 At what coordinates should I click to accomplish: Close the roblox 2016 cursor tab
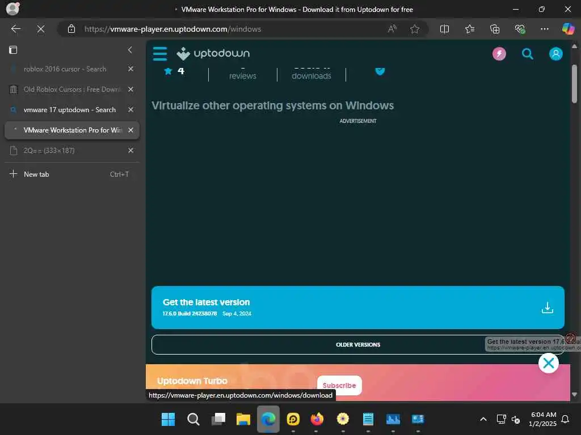[x=130, y=69]
